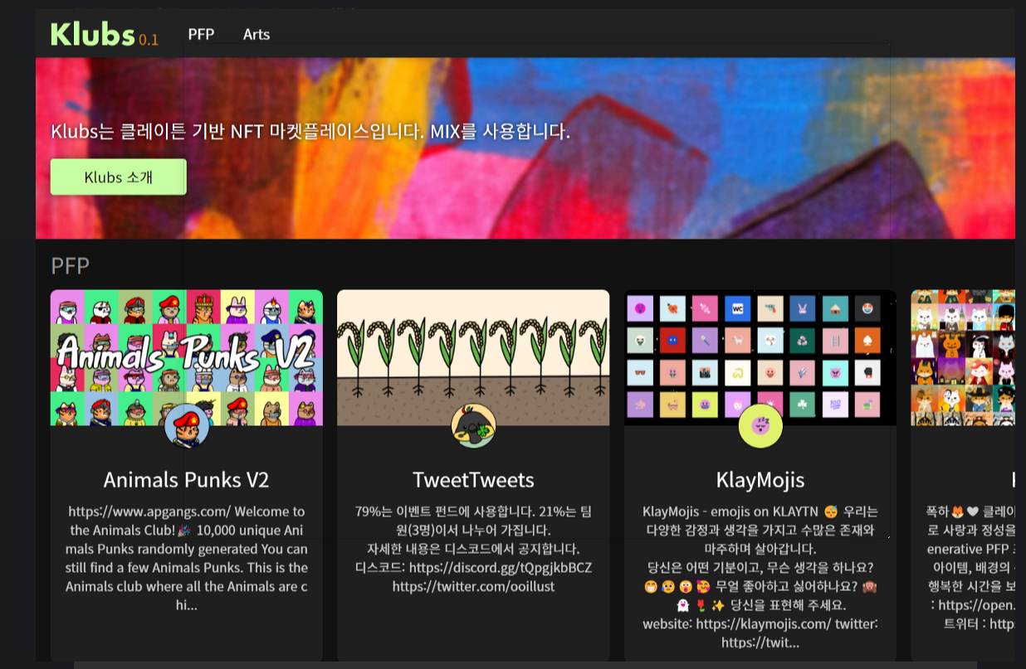Open the Animals Punks V2 collection title
Viewport: 1026px width, 669px height.
(186, 480)
